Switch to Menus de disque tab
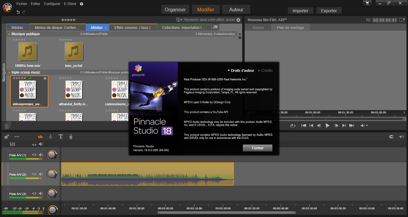408x217 pixels. (x=57, y=27)
